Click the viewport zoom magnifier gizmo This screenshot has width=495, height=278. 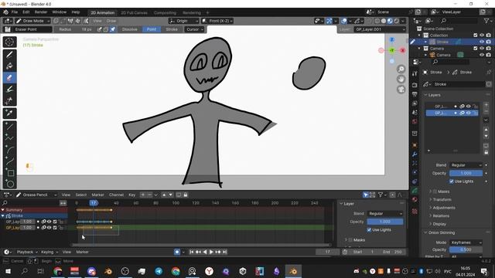(401, 69)
